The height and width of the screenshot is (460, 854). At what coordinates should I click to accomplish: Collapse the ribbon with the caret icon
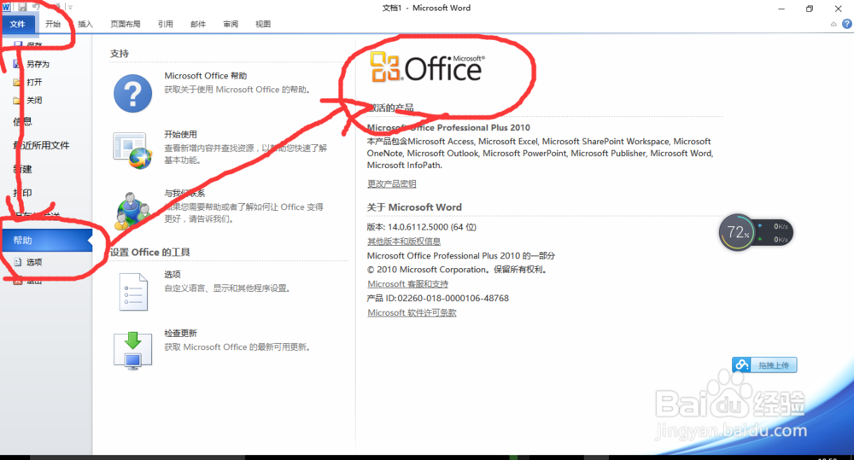[834, 24]
